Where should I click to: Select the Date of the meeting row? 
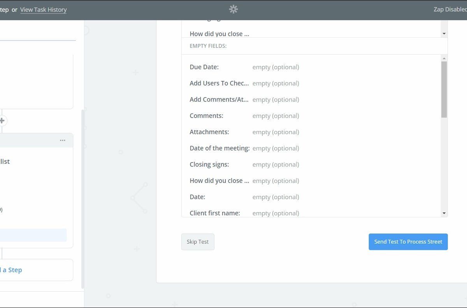(244, 148)
